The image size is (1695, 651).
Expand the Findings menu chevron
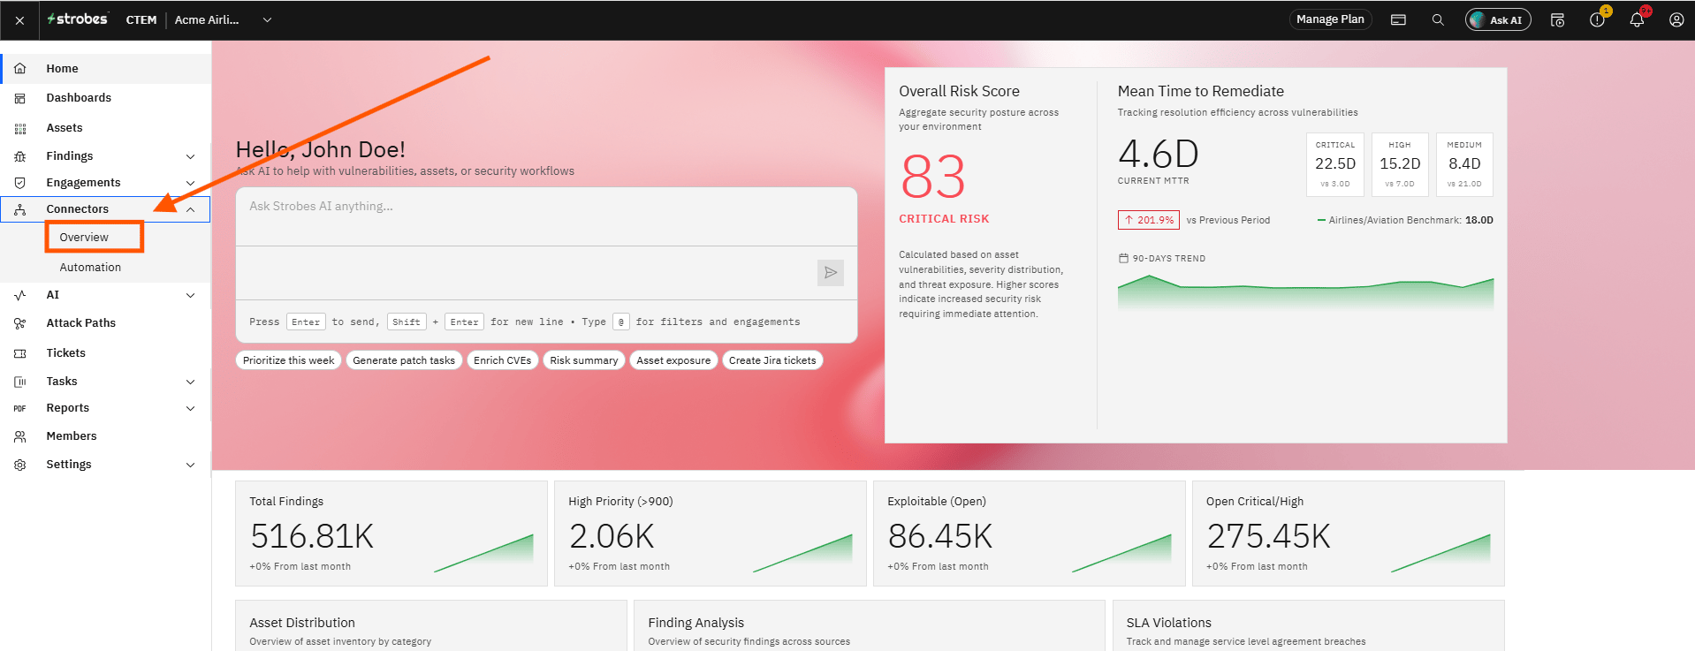[190, 156]
